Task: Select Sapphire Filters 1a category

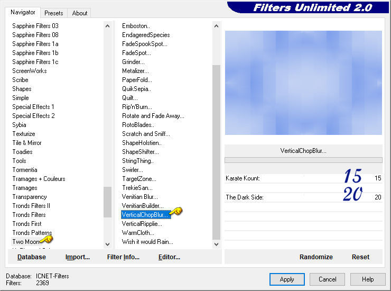Action: point(35,44)
